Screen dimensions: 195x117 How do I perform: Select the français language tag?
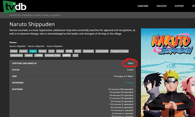click(42, 51)
